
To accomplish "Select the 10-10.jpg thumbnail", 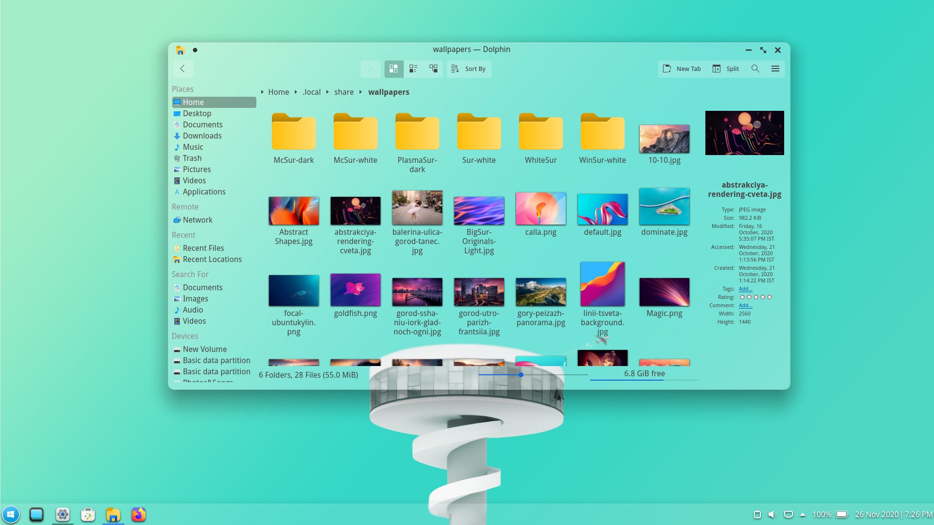I will 665,139.
